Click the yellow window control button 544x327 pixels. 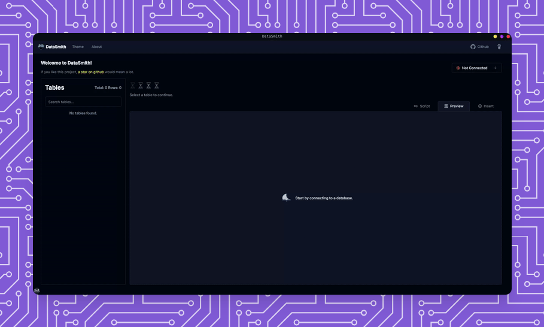(495, 37)
